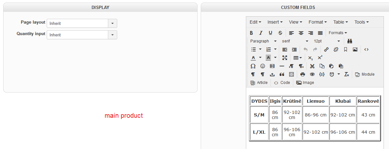Open emoticons smiley icon

point(263,66)
